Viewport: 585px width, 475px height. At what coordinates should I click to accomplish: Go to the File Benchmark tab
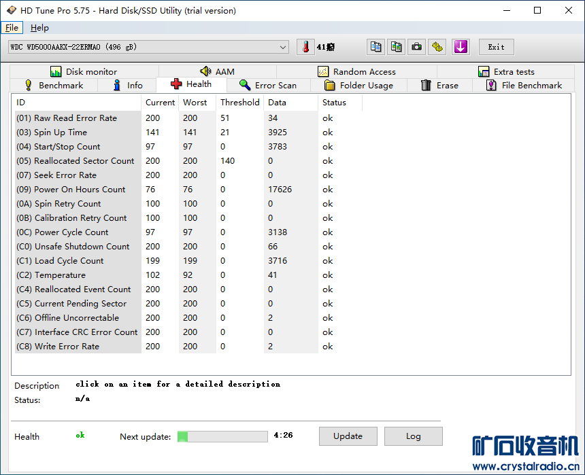click(x=524, y=86)
